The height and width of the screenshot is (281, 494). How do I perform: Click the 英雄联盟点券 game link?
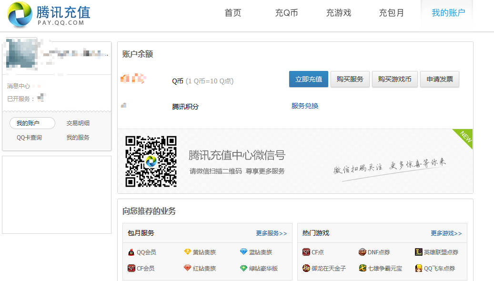441,252
